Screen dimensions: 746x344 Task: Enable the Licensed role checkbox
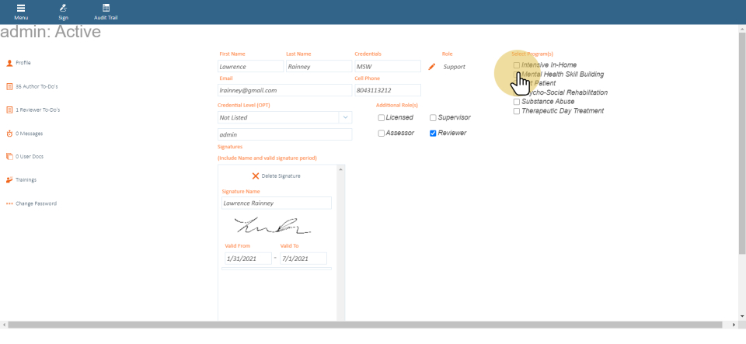click(382, 118)
